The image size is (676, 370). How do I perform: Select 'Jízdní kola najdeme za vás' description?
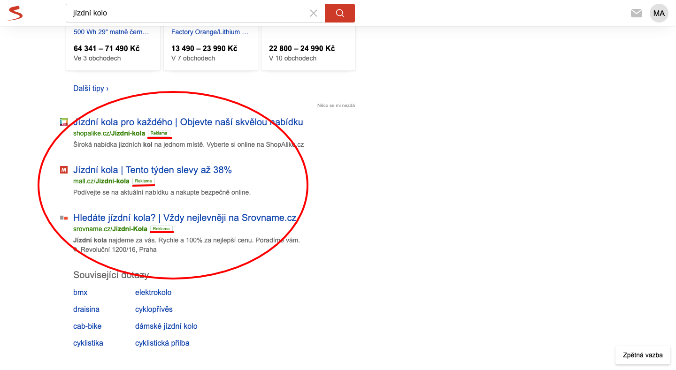click(186, 240)
